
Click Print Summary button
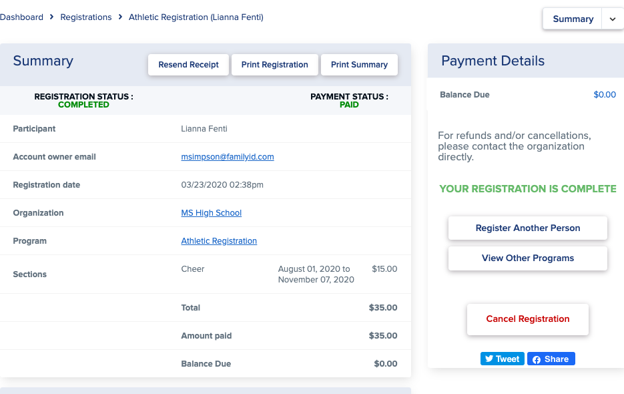[x=359, y=65]
